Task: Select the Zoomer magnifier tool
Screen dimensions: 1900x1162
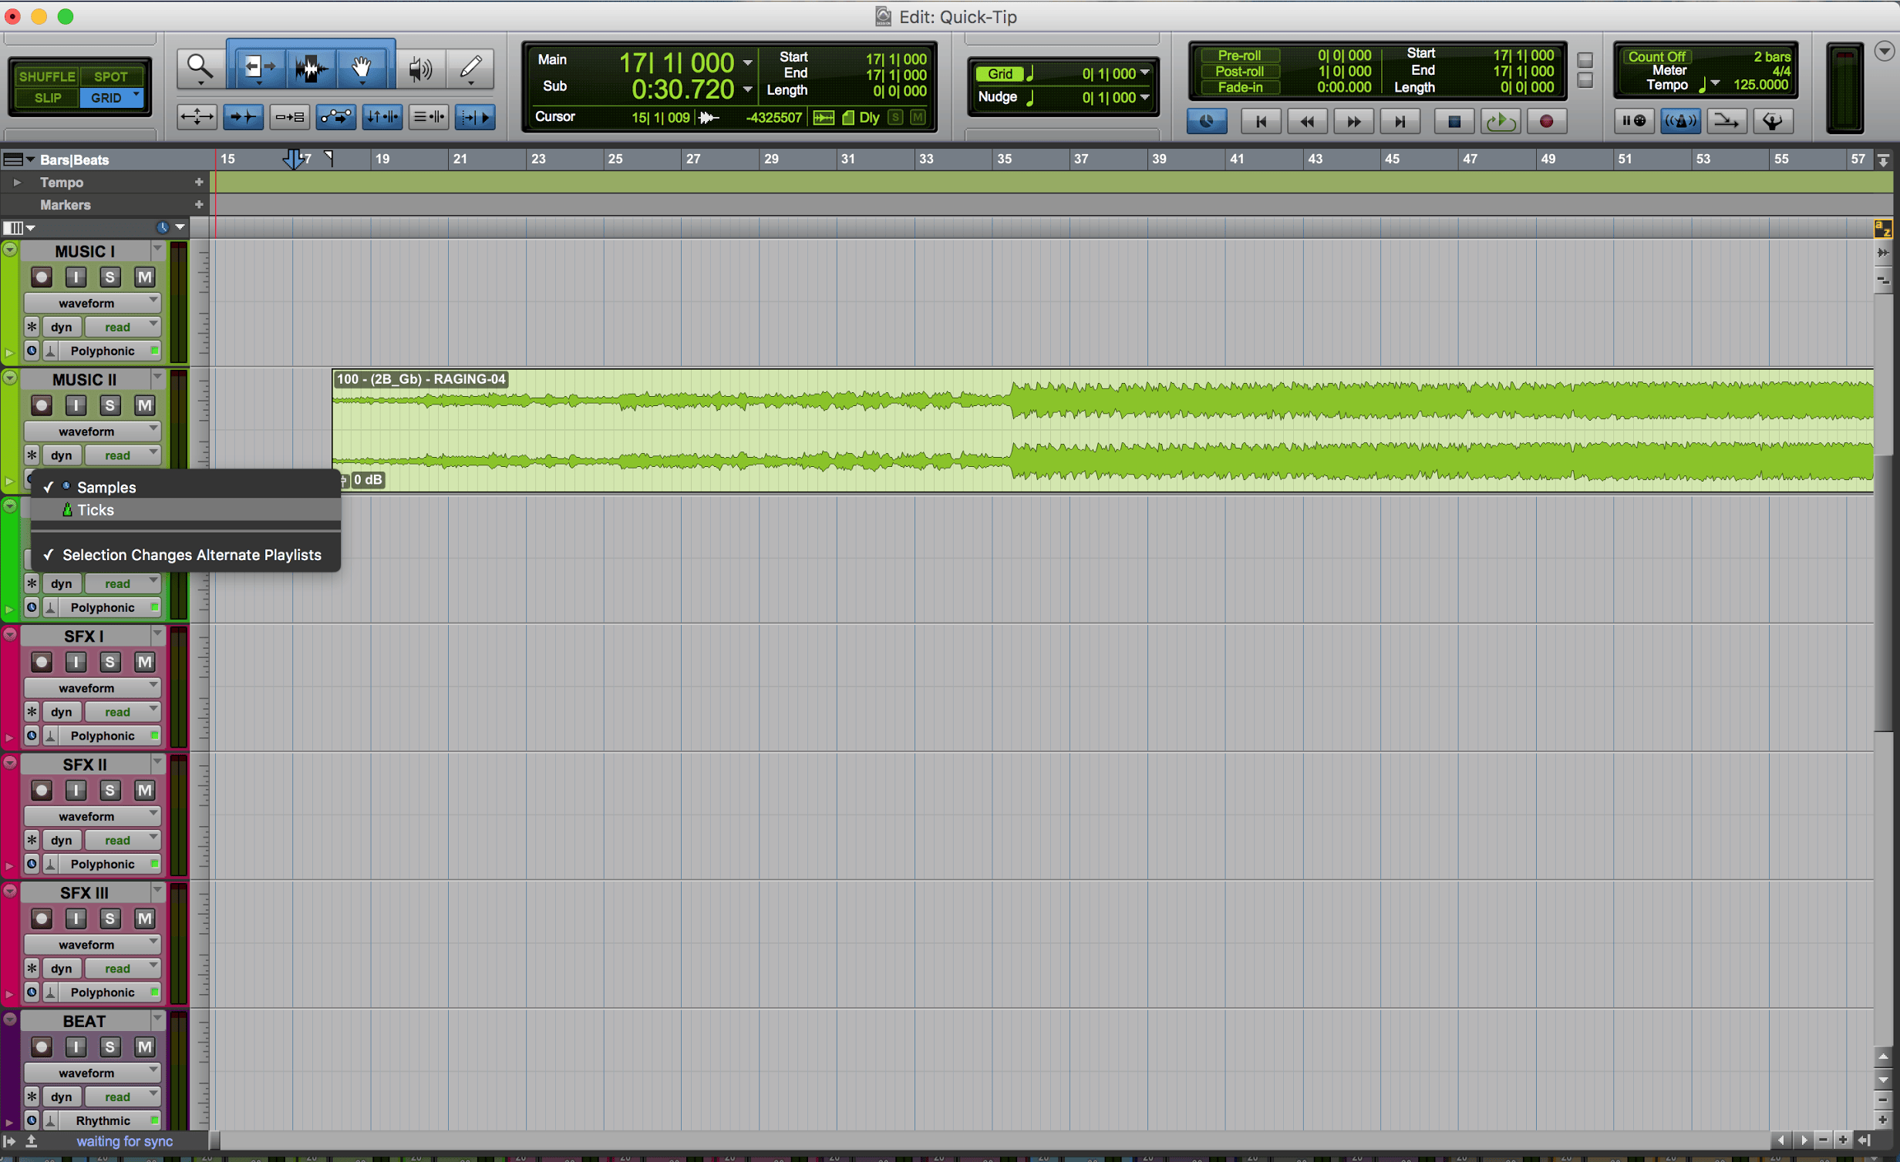Action: coord(200,68)
